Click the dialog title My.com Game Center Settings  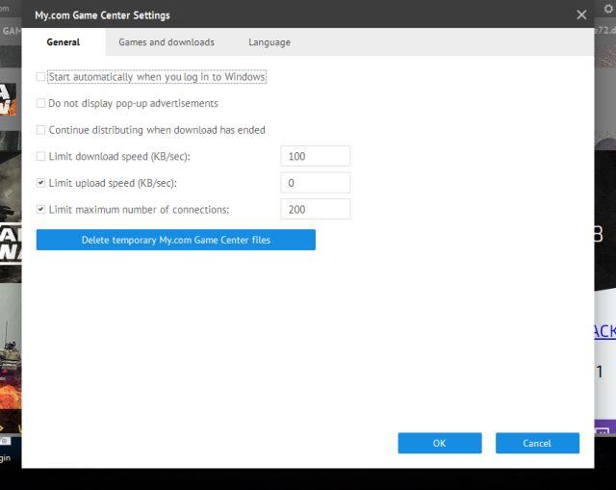[x=102, y=15]
